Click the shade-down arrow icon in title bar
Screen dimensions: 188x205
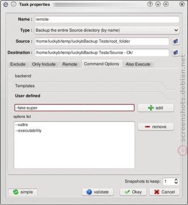pos(158,4)
